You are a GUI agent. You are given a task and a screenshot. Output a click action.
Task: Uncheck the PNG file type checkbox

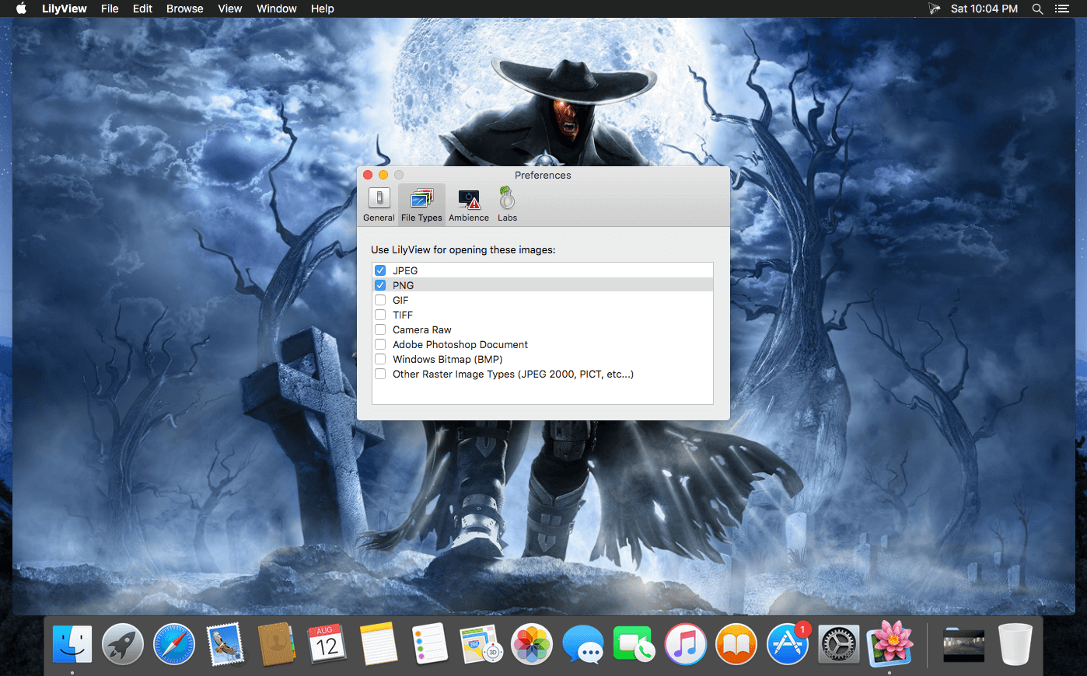pos(380,285)
